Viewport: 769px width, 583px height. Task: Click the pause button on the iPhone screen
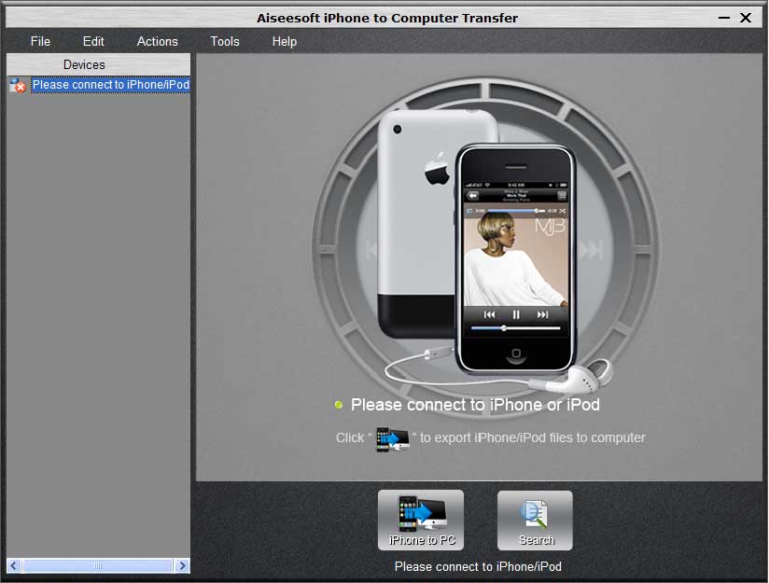pos(516,315)
